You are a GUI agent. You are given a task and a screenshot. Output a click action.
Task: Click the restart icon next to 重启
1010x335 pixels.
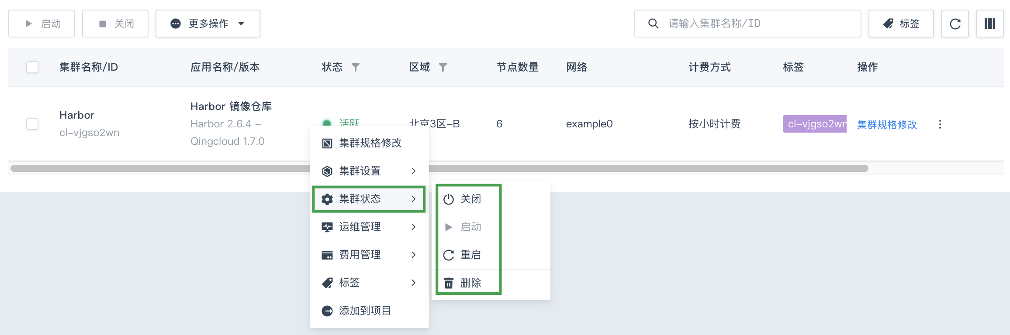pyautogui.click(x=449, y=255)
